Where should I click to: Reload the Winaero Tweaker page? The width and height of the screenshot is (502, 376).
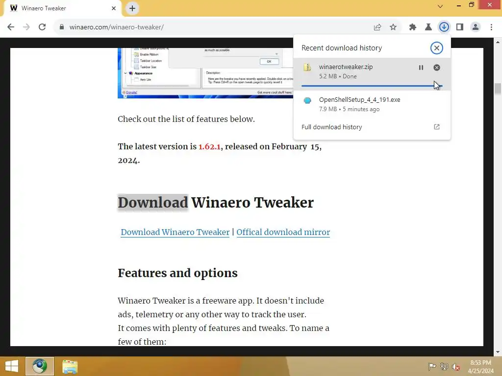coord(42,27)
